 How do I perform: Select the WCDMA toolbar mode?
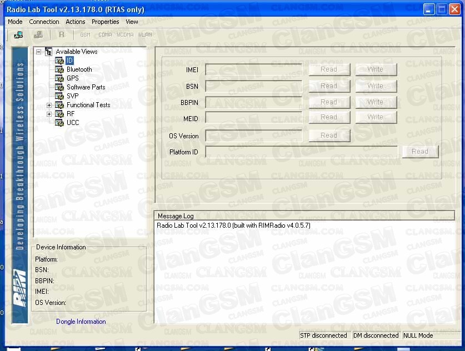125,35
